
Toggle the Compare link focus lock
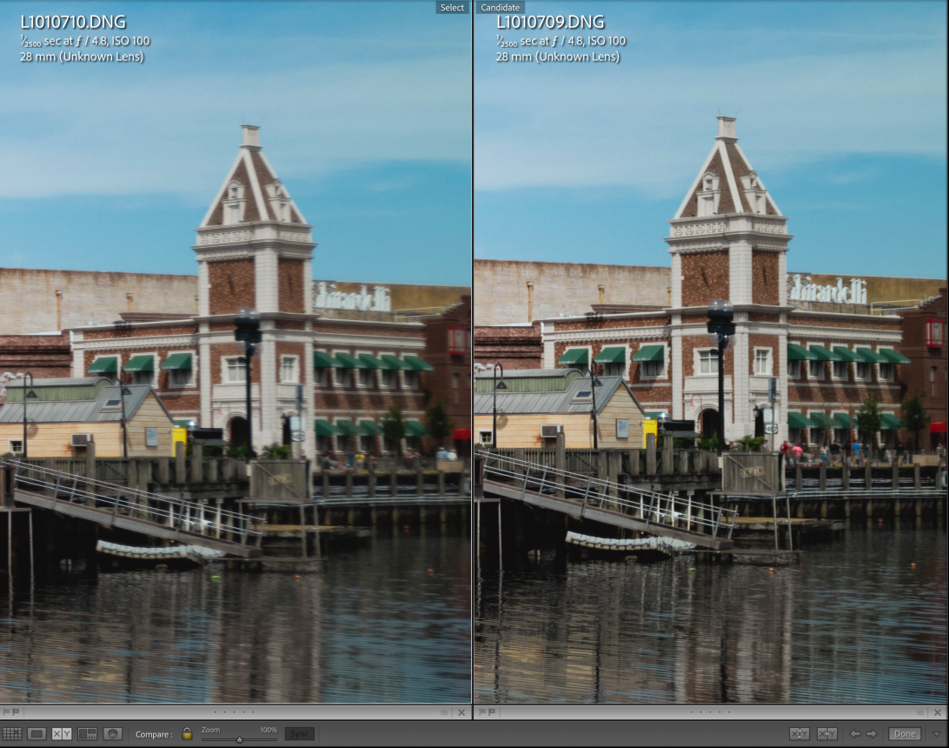pyautogui.click(x=186, y=734)
